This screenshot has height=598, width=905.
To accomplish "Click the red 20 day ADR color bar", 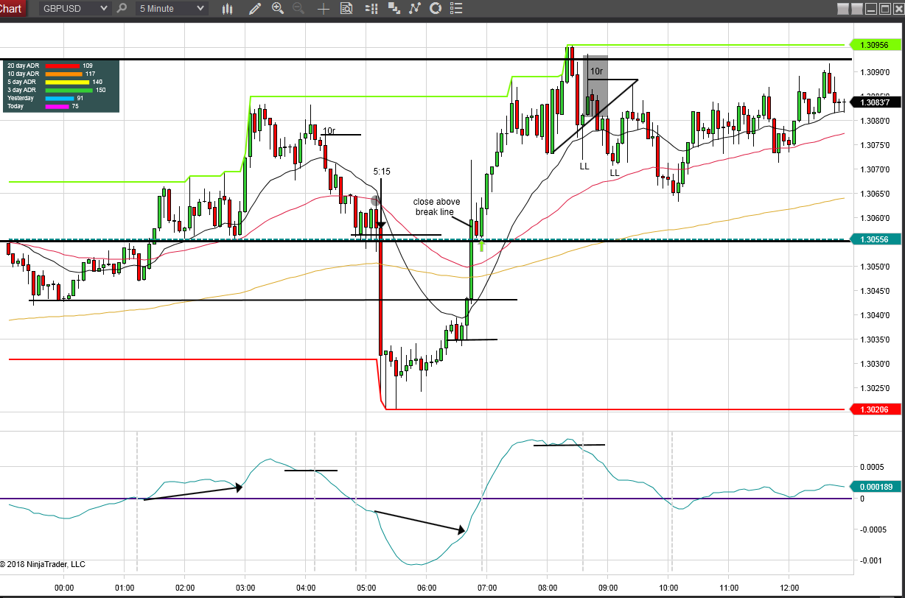I will click(62, 66).
